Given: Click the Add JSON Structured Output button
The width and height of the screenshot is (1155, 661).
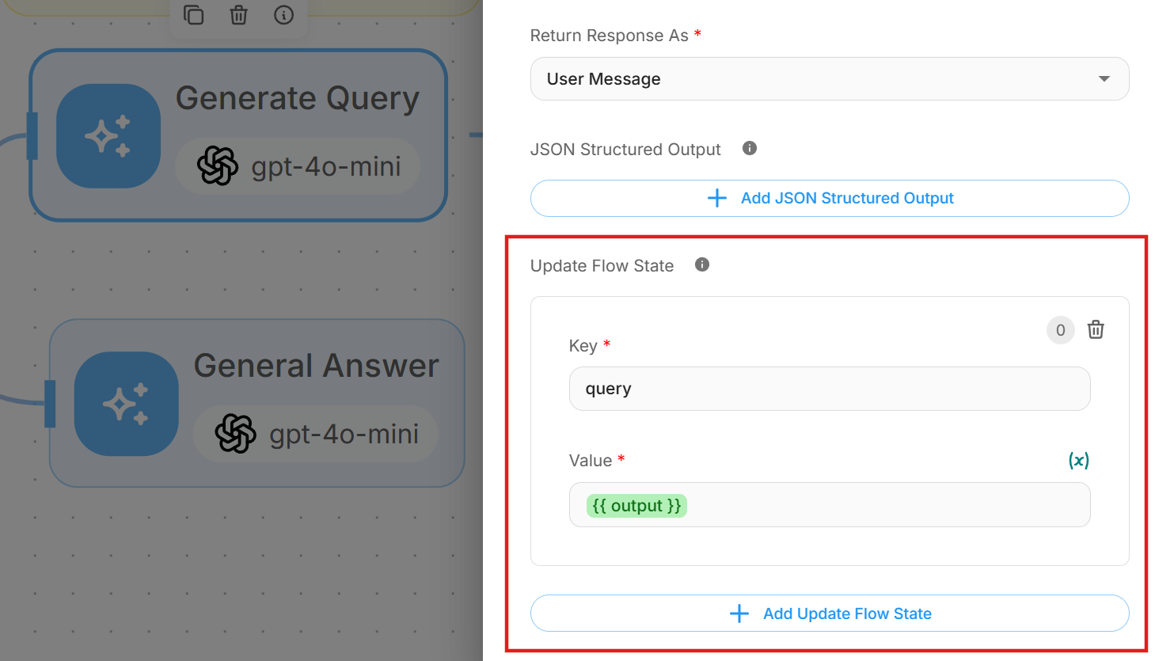Looking at the screenshot, I should coord(829,198).
